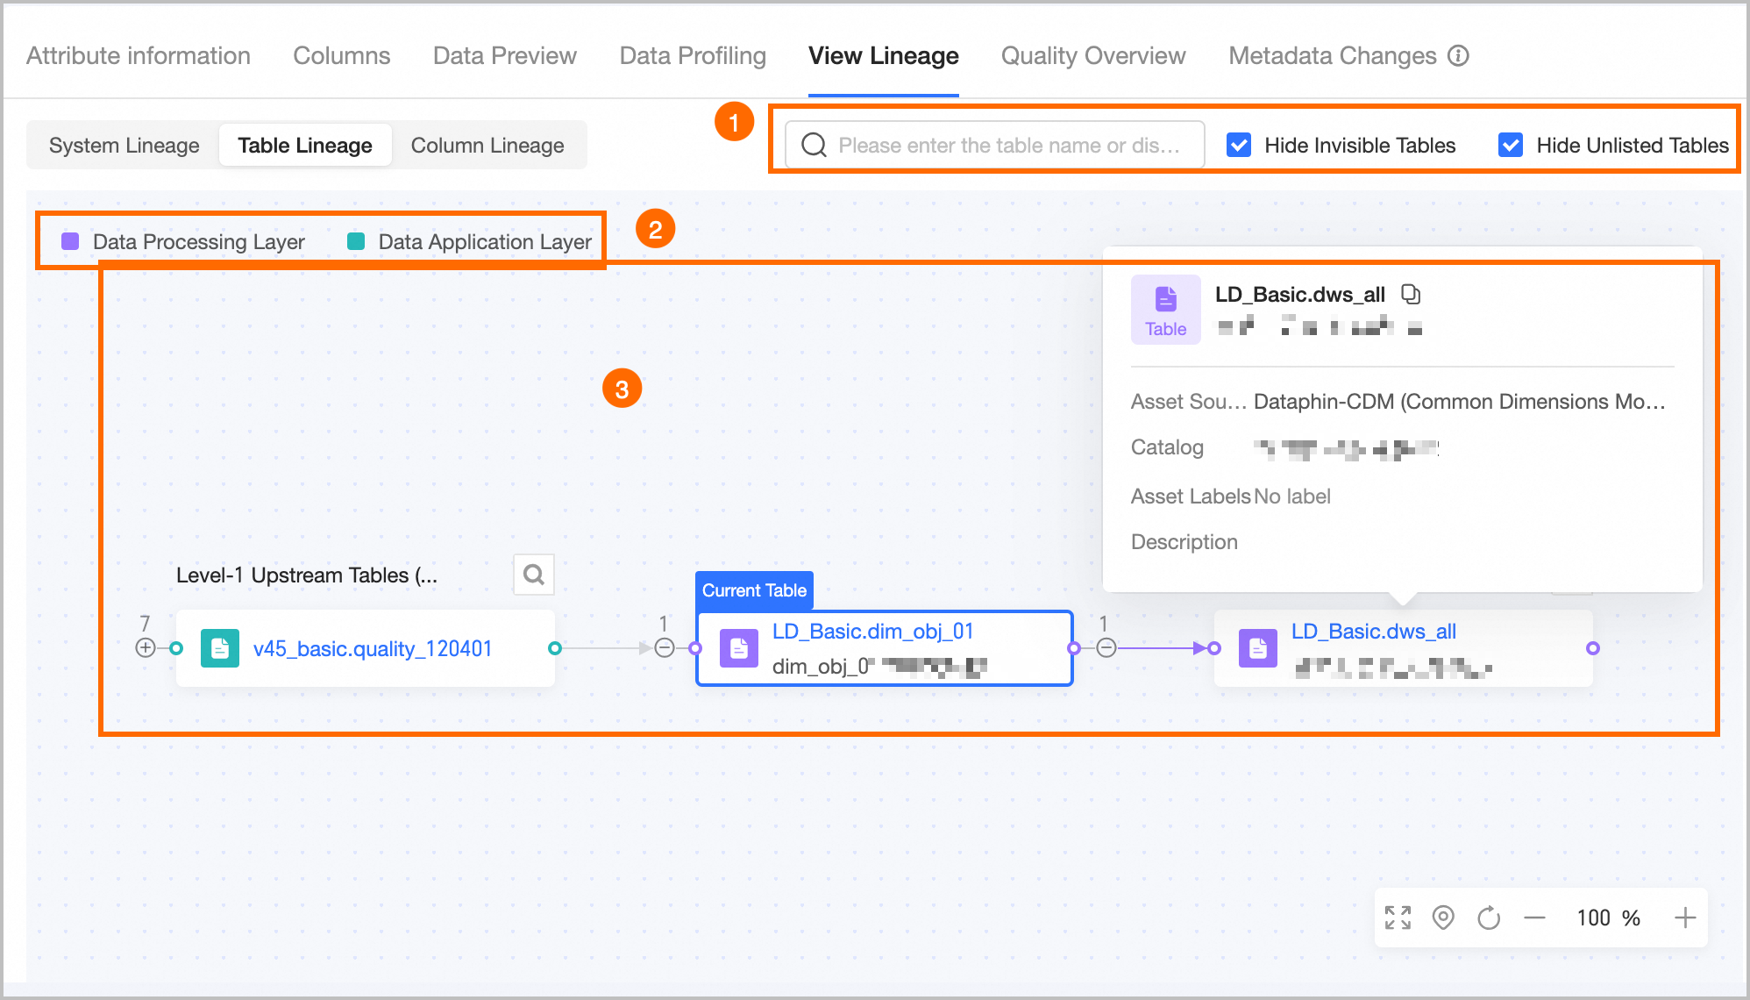Open the v45_basic.quality_120401 table link
This screenshot has width=1750, height=1000.
tap(372, 648)
